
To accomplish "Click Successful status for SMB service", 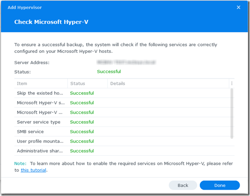I will tap(82, 131).
